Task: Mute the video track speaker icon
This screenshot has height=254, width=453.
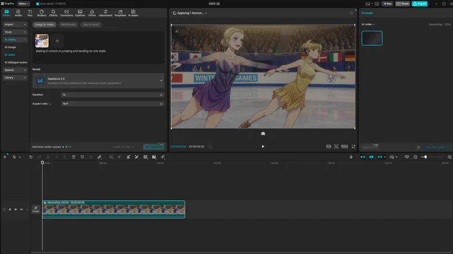Action: pyautogui.click(x=21, y=209)
